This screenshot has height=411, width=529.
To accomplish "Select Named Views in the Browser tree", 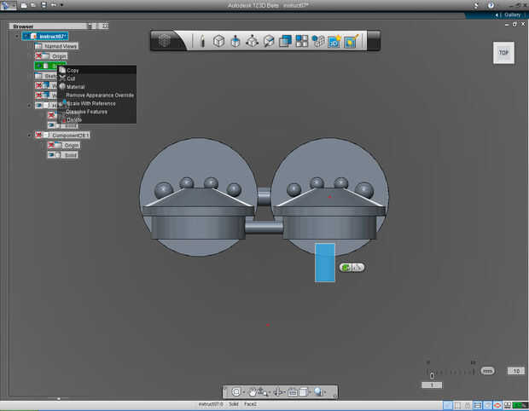I will (56, 46).
